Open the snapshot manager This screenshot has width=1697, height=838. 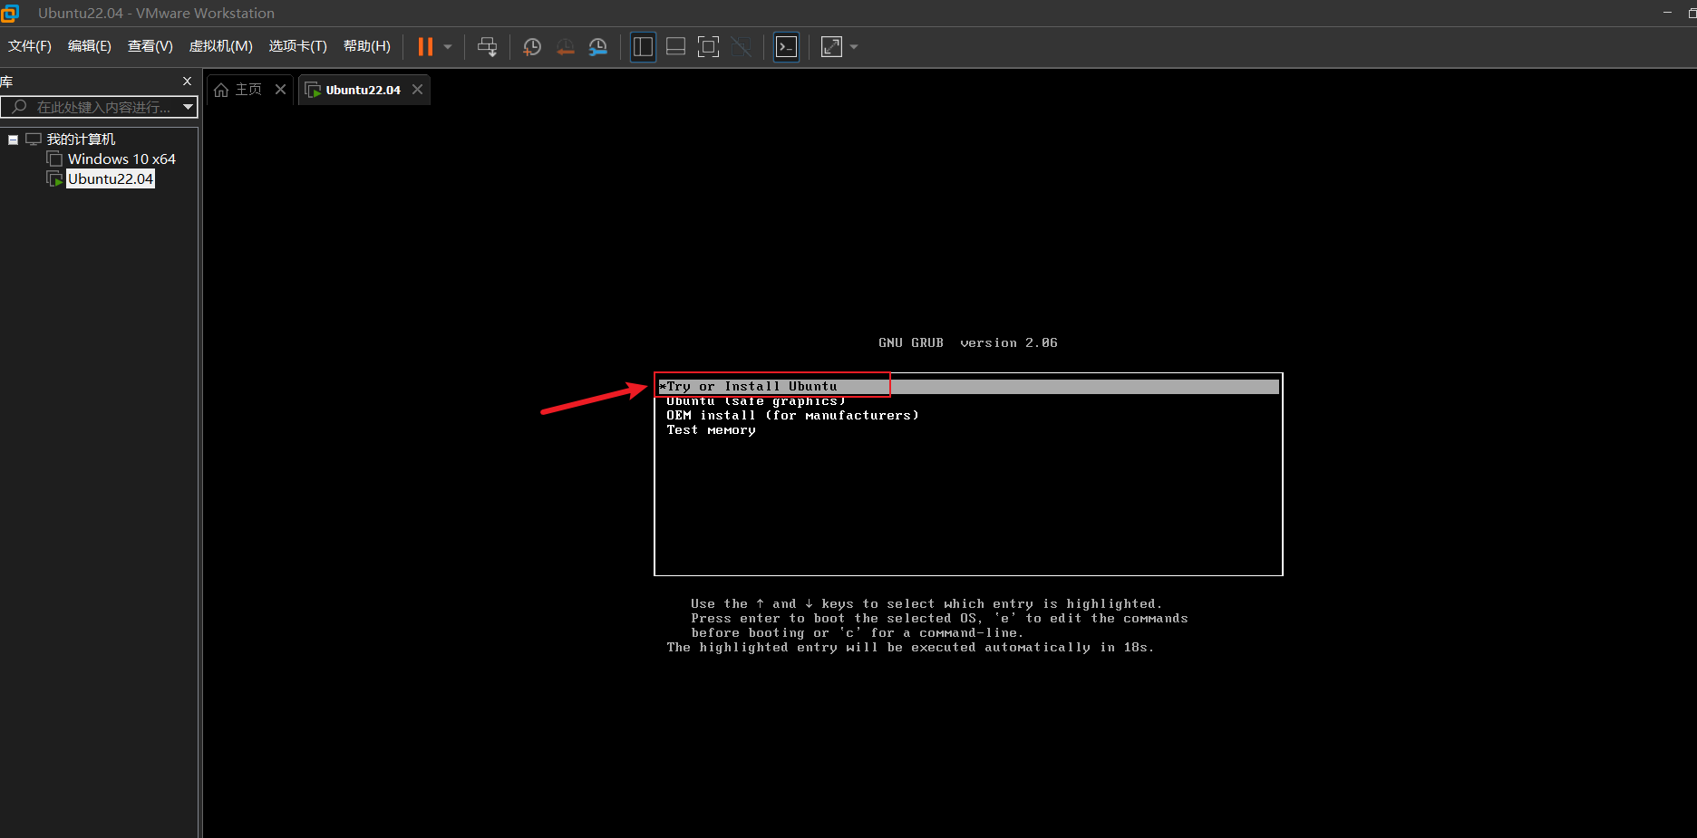tap(598, 47)
